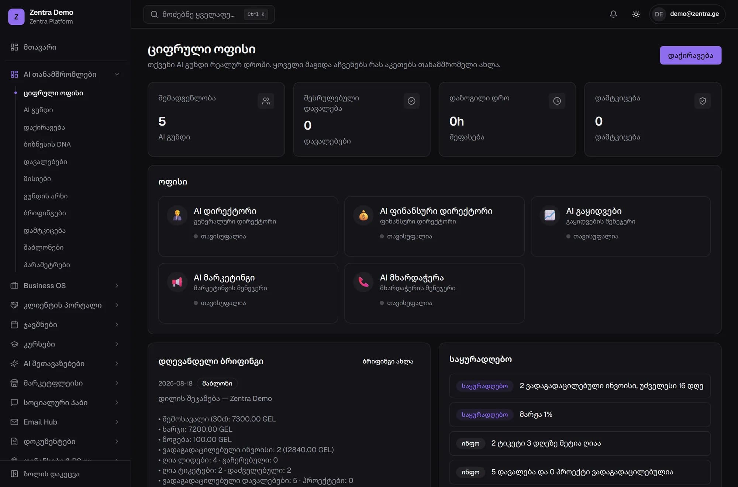Expand the AI შეთავაზებები chevron
The image size is (738, 487).
coord(117,364)
